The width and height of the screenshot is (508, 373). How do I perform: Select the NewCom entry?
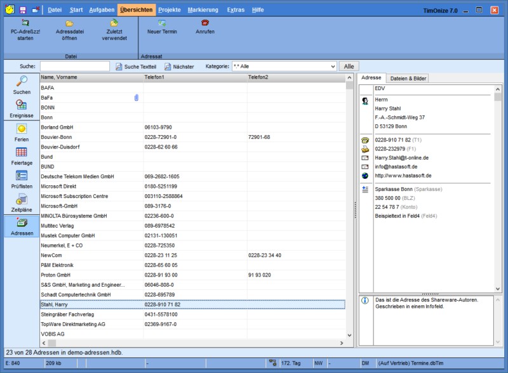(192, 256)
